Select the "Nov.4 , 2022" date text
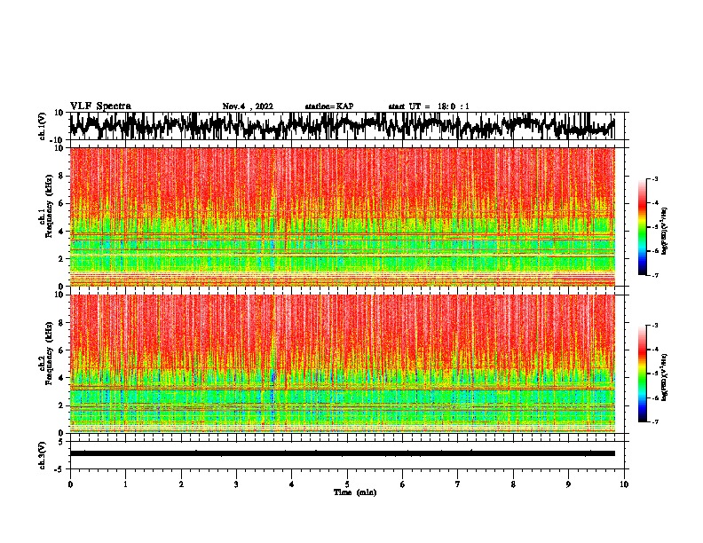 [248, 106]
